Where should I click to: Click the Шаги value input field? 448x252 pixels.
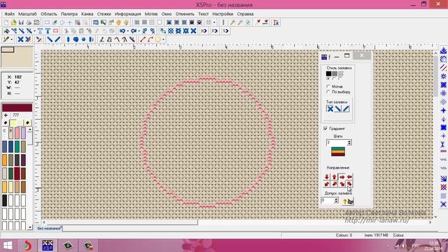tap(337, 142)
